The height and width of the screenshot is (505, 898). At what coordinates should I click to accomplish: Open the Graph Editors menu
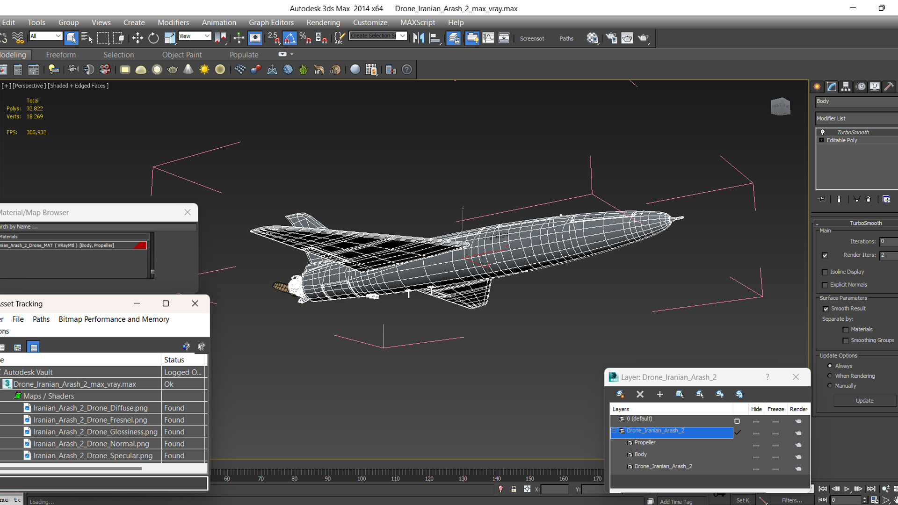click(271, 22)
